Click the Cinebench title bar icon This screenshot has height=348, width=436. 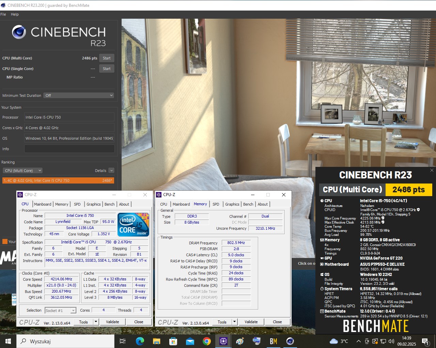point(3,5)
